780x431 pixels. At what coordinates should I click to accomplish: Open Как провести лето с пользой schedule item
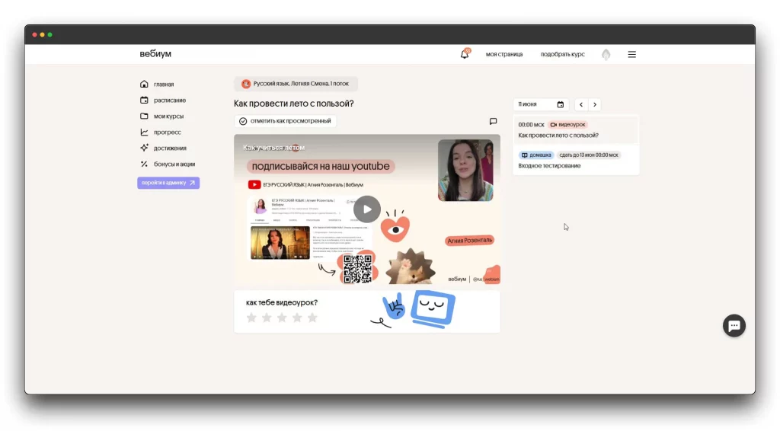pos(576,129)
